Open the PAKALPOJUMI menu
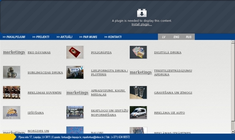 pos(14,37)
